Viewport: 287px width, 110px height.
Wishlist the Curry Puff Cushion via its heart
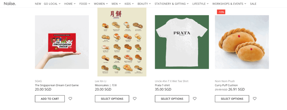pos(255,99)
